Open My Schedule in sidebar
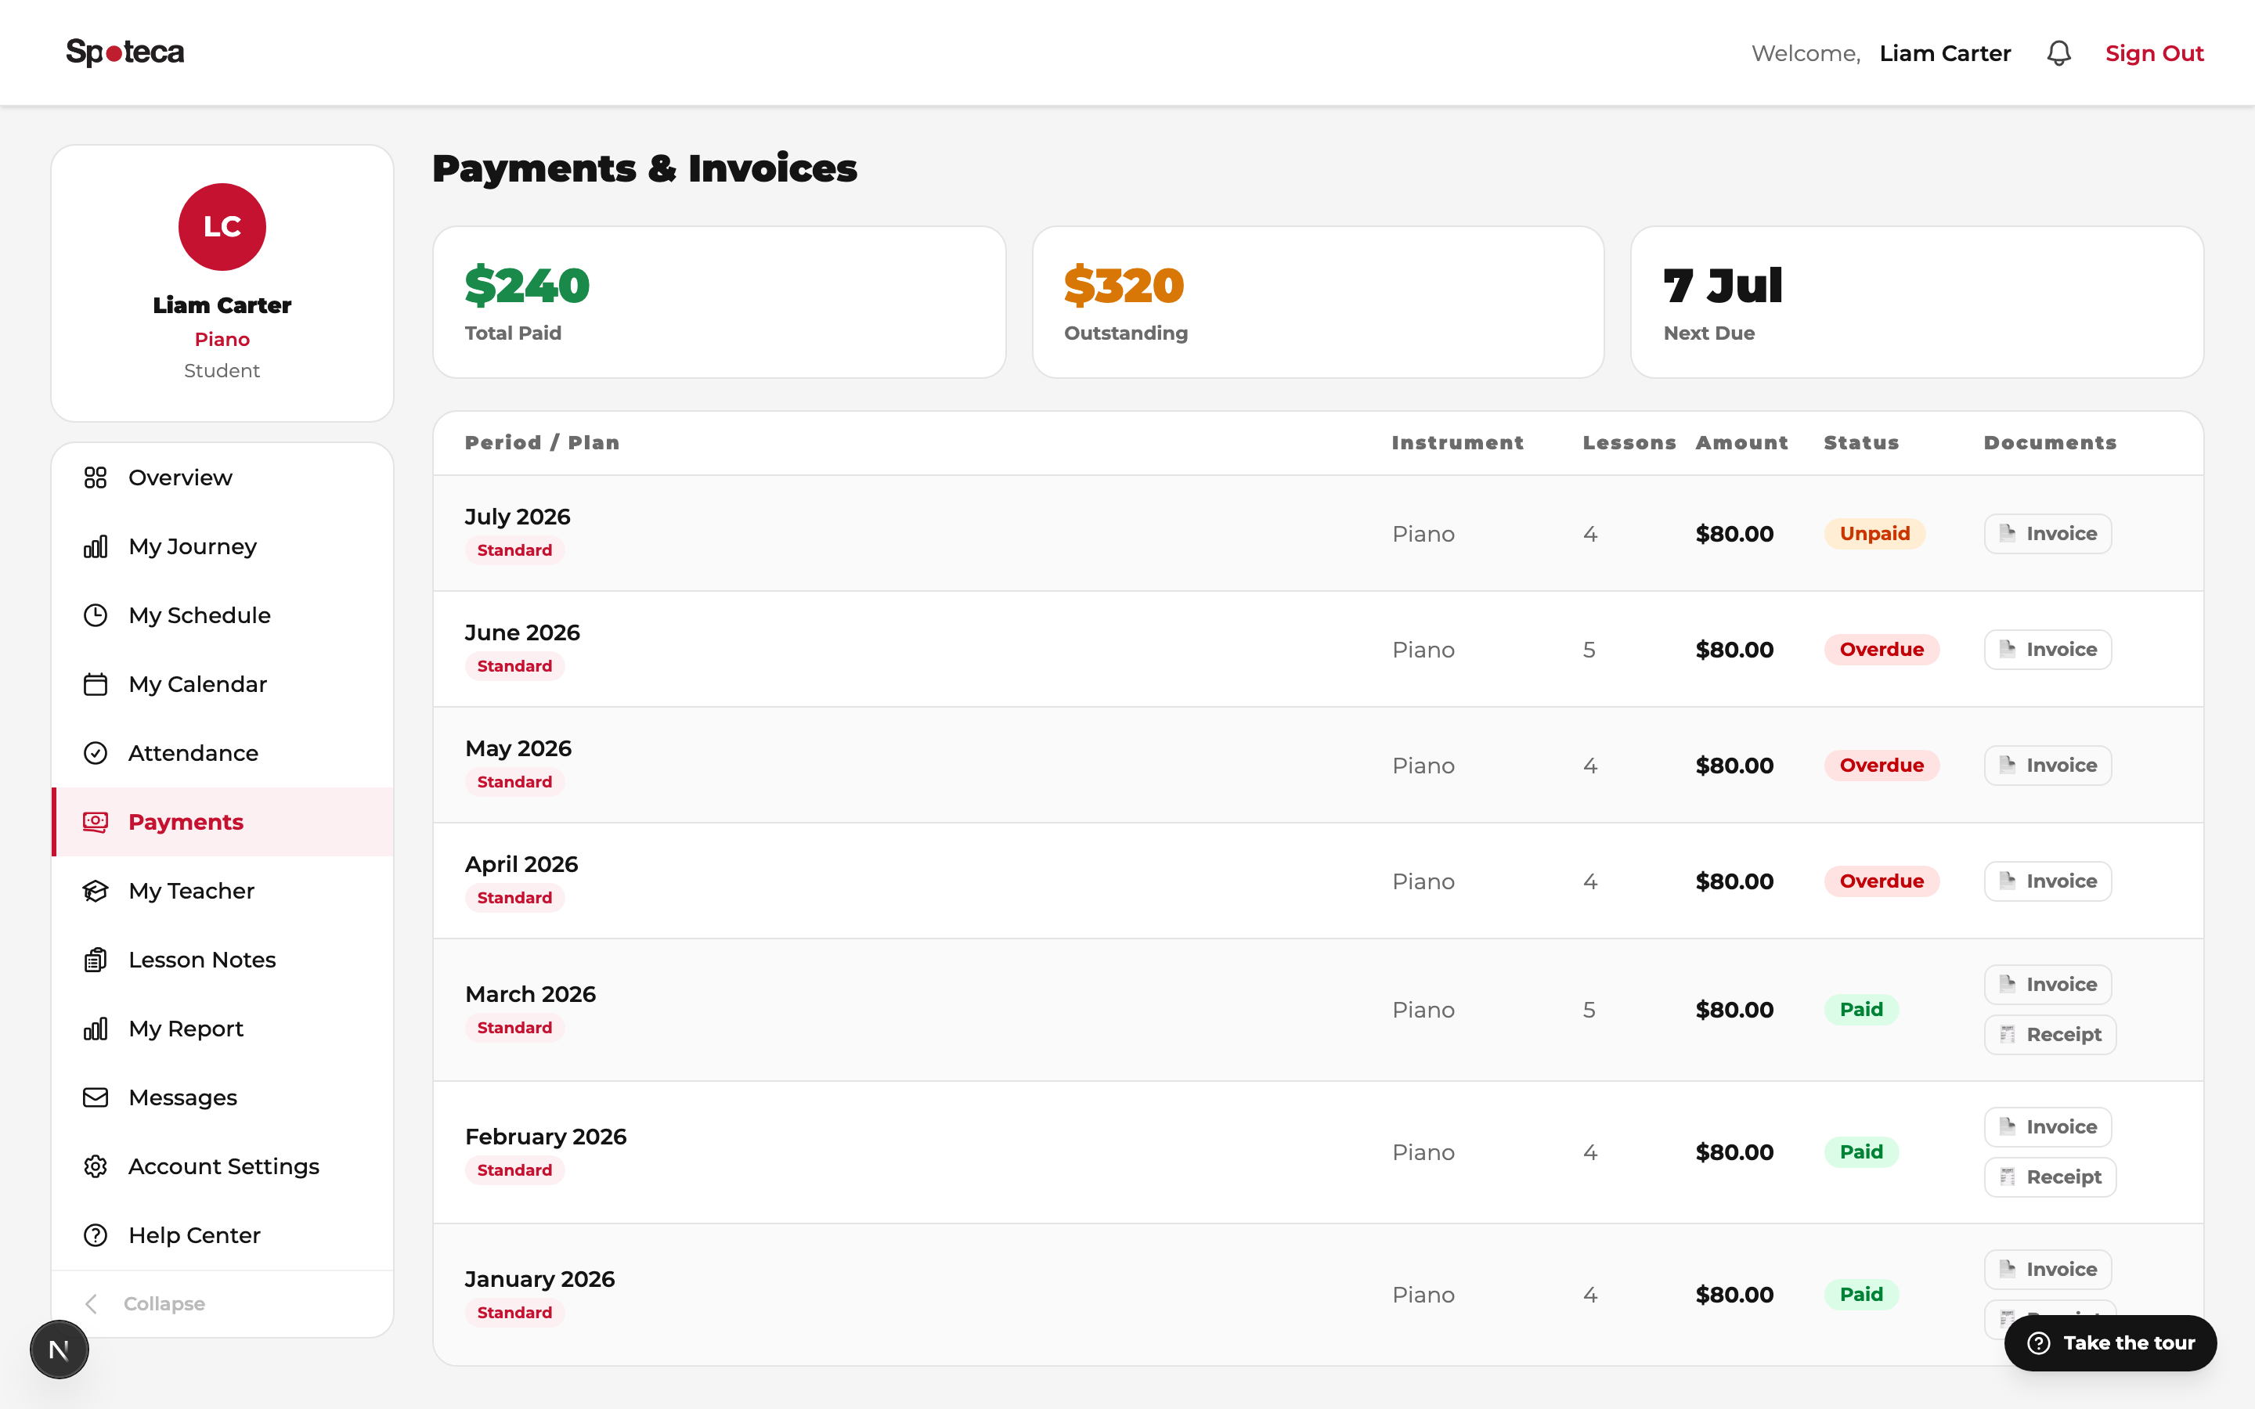Viewport: 2255px width, 1409px height. pyautogui.click(x=222, y=615)
